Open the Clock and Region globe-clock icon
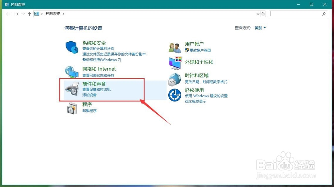Screen dimensions: 334x187 [174, 80]
